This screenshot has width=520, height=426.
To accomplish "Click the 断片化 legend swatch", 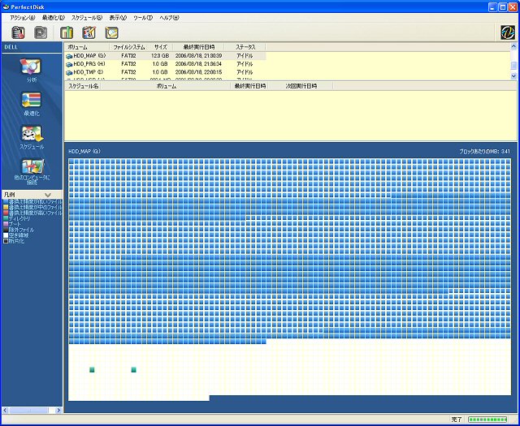I will pos(6,241).
